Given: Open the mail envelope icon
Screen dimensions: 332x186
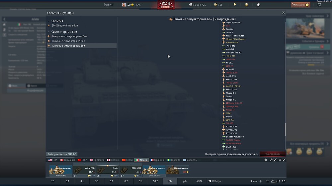Looking at the screenshot, I should coord(284,181).
